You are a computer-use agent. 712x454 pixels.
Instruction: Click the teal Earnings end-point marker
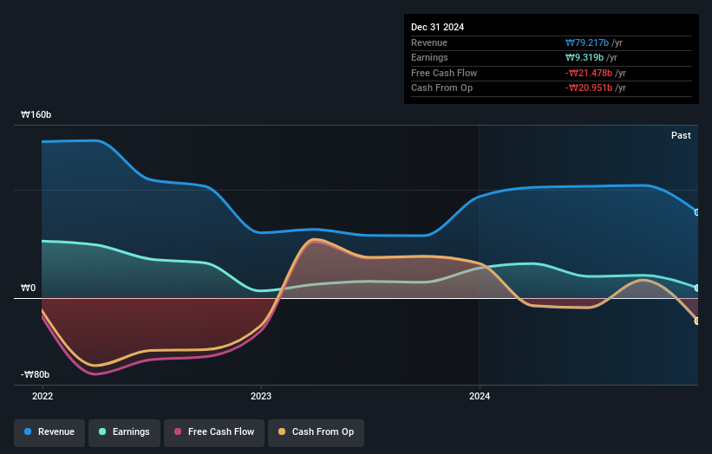(697, 288)
